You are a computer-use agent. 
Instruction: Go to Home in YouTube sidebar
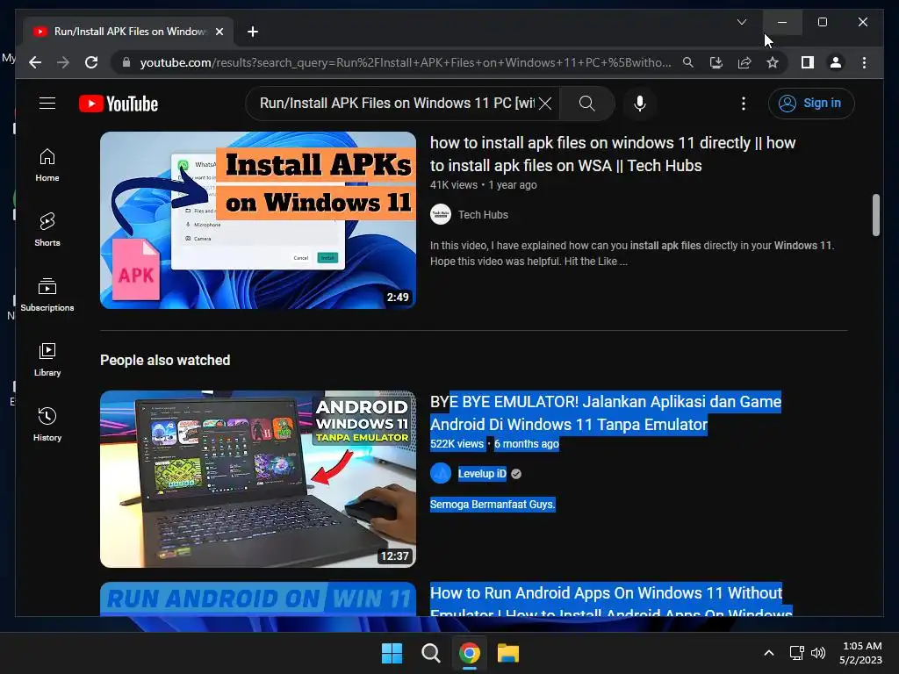click(x=47, y=165)
